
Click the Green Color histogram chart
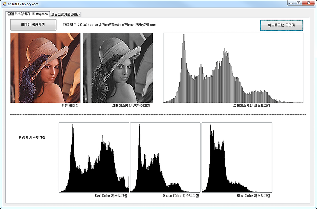point(165,157)
